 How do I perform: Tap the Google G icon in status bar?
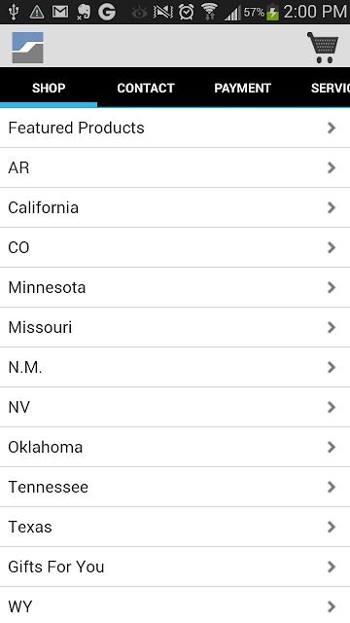pos(107,12)
